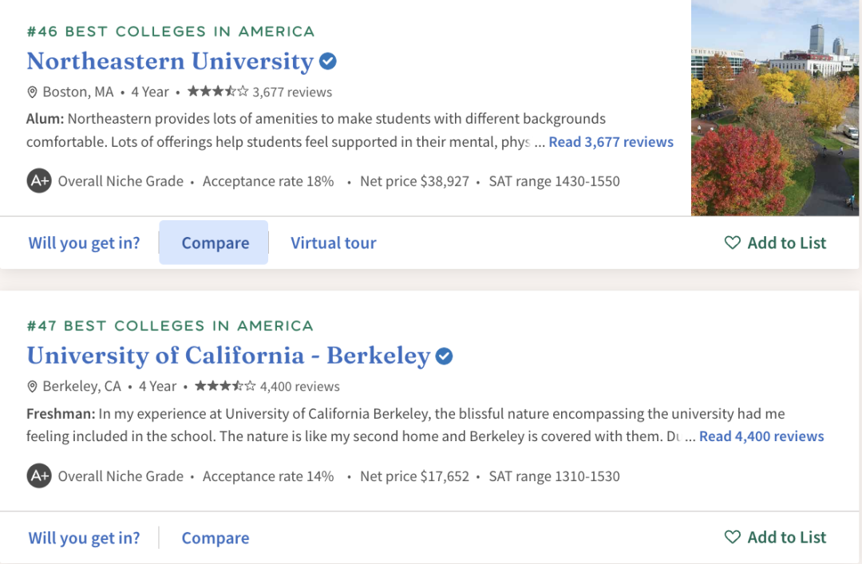
Task: Click the heart icon on Berkeley's card
Action: (x=732, y=537)
